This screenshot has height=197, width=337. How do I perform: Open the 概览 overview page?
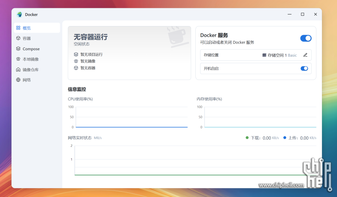[37, 28]
